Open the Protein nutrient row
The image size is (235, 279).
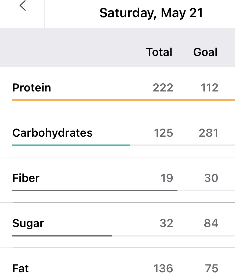(32, 88)
